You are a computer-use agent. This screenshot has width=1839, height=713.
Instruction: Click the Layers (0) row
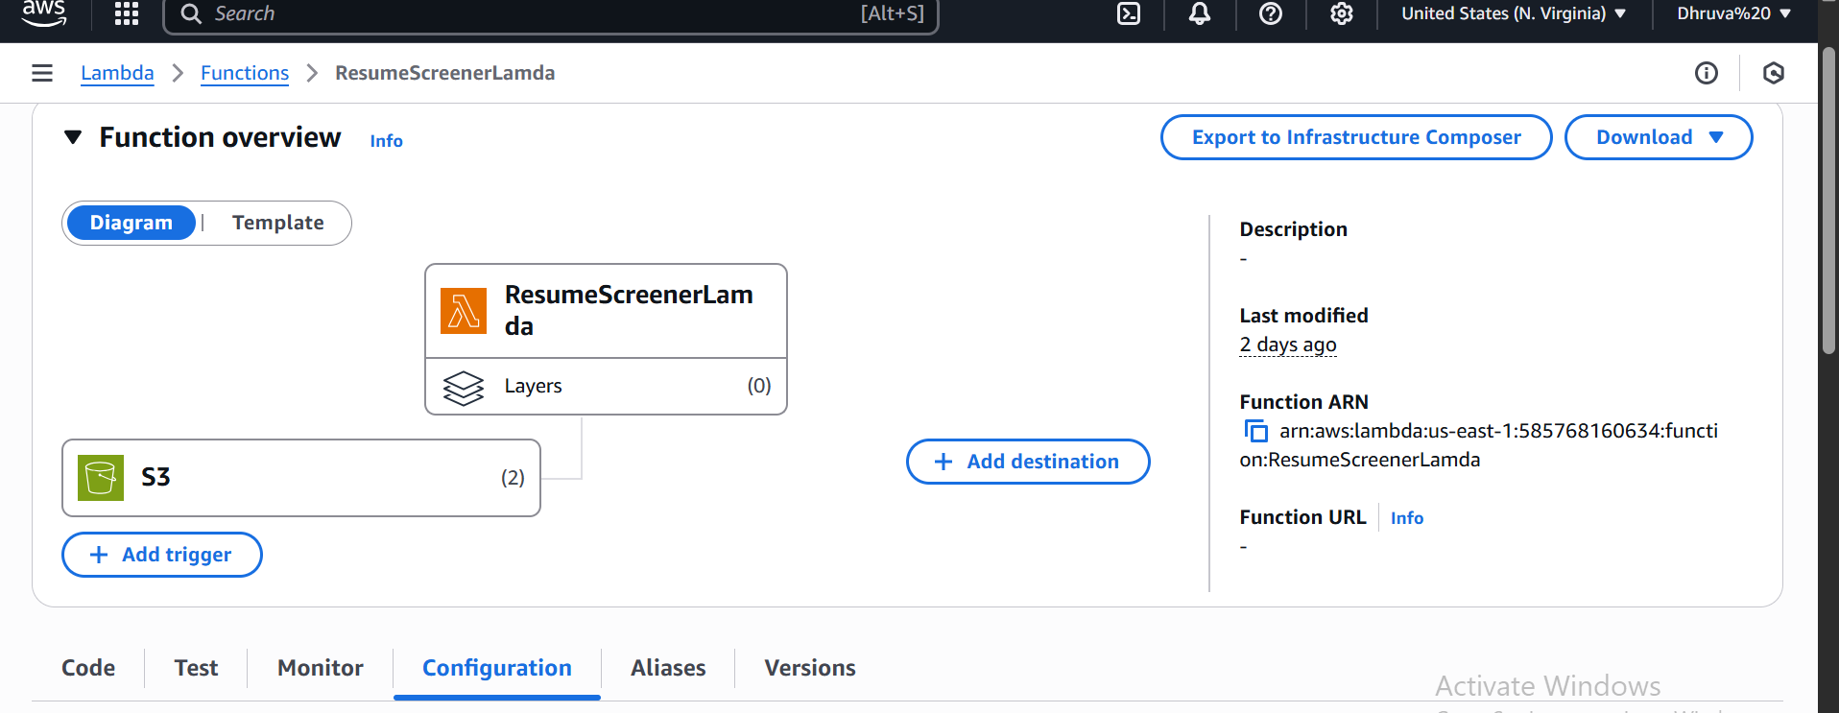coord(606,387)
